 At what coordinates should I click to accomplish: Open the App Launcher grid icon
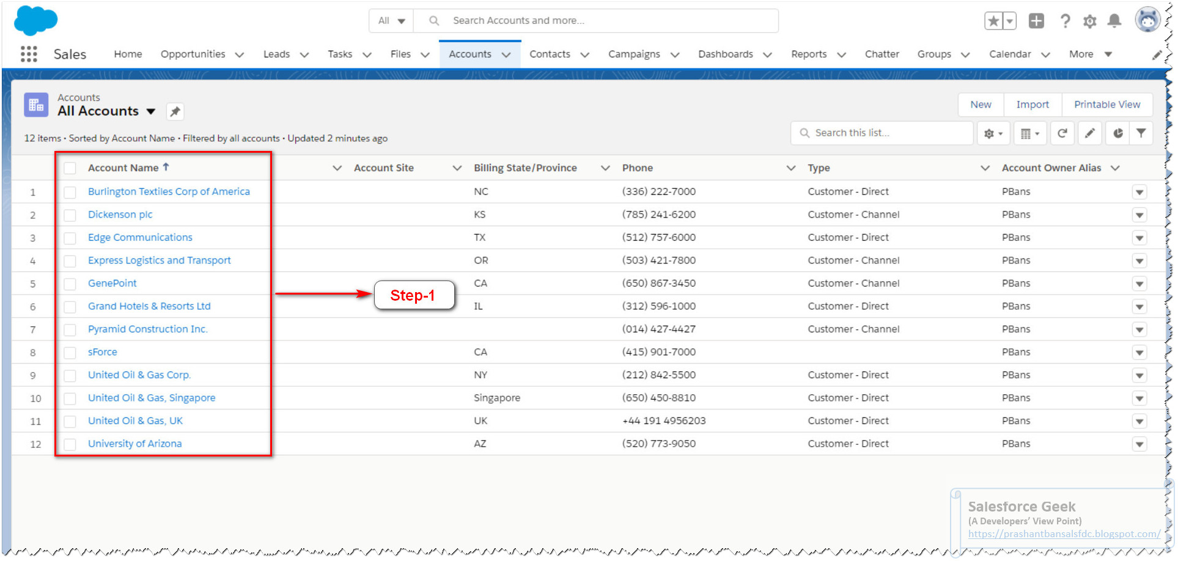pyautogui.click(x=29, y=54)
